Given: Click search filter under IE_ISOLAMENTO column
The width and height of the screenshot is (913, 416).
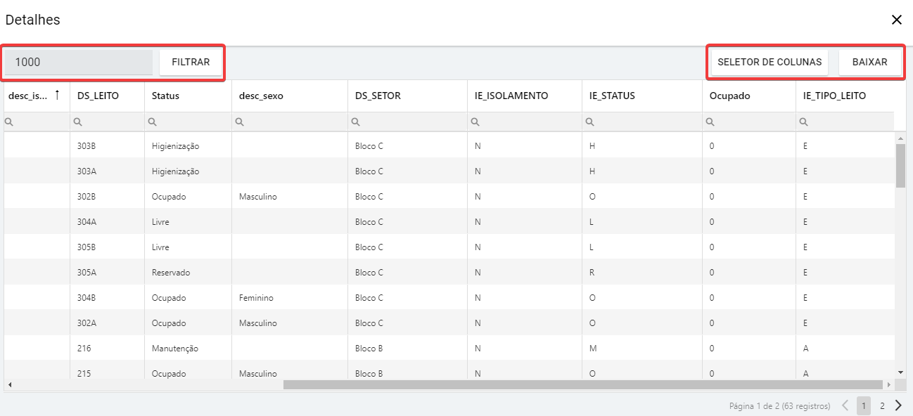Looking at the screenshot, I should 525,122.
